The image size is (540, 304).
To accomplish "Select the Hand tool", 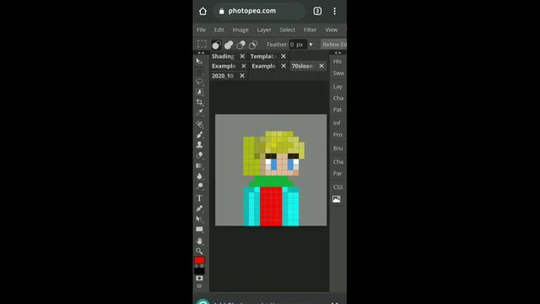I will pos(199,241).
